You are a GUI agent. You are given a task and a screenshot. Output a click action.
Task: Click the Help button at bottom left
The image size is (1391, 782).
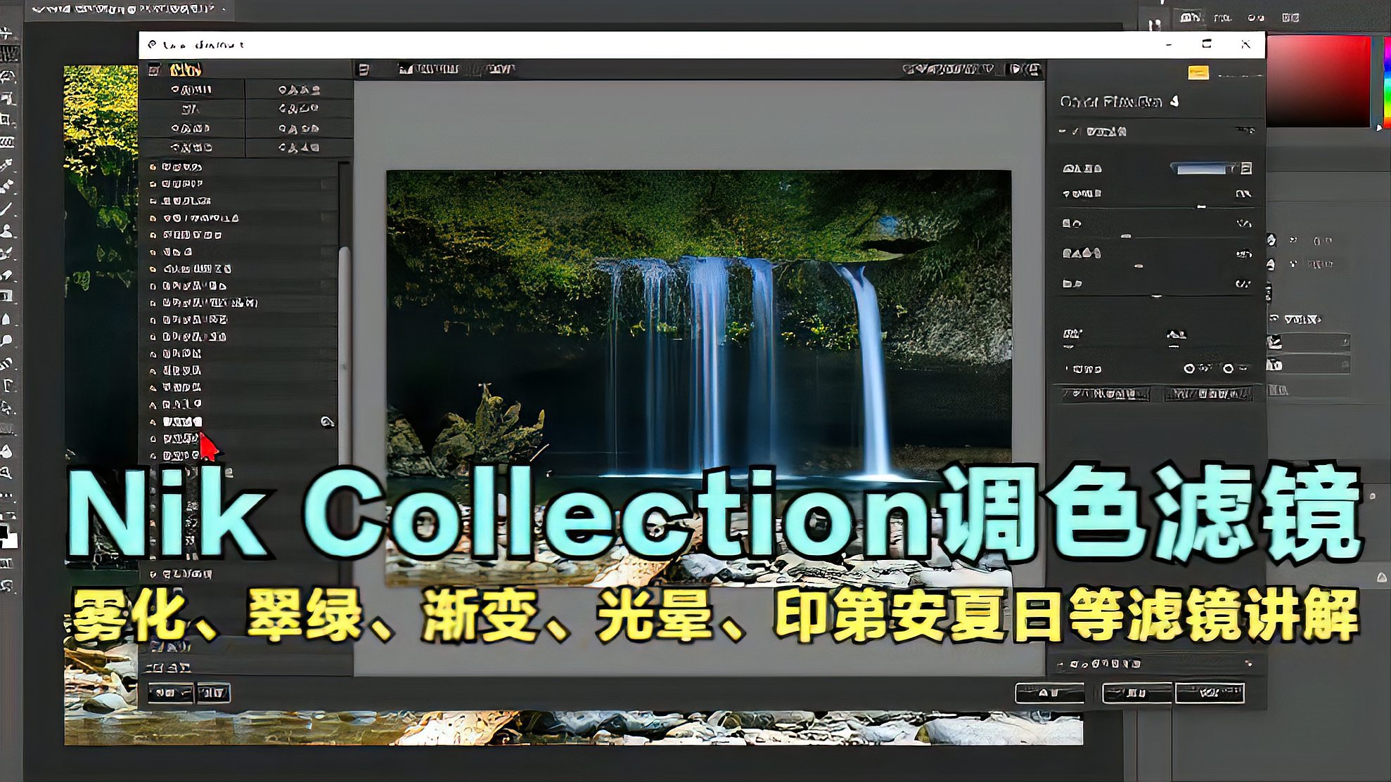pyautogui.click(x=170, y=693)
